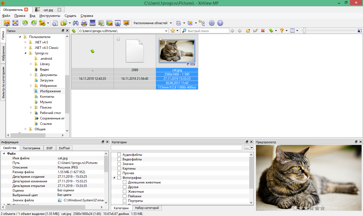Enable the Аудиофайлы category checkbox
The width and height of the screenshot is (363, 216).
(x=119, y=154)
